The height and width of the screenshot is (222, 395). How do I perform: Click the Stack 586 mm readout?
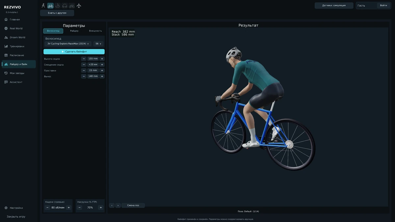point(123,35)
